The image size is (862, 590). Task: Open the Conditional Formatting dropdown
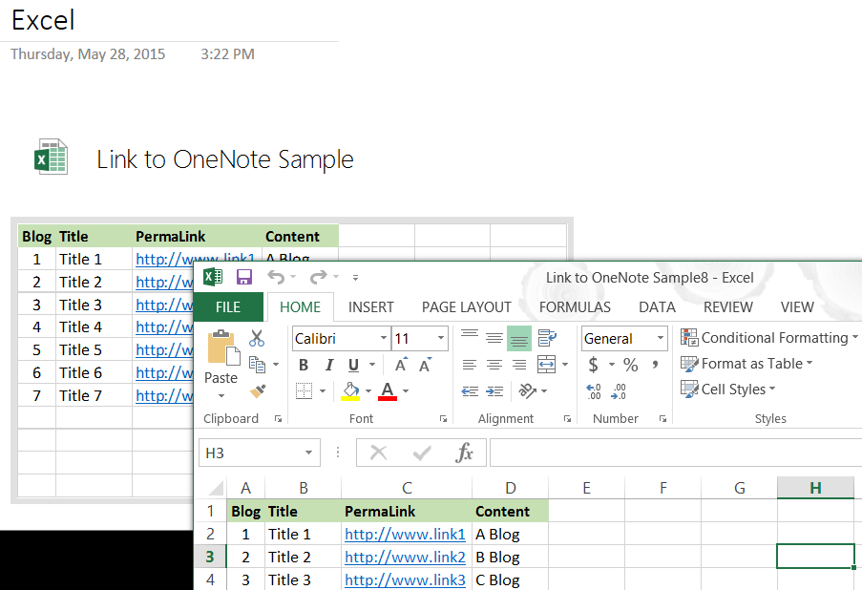tap(768, 338)
